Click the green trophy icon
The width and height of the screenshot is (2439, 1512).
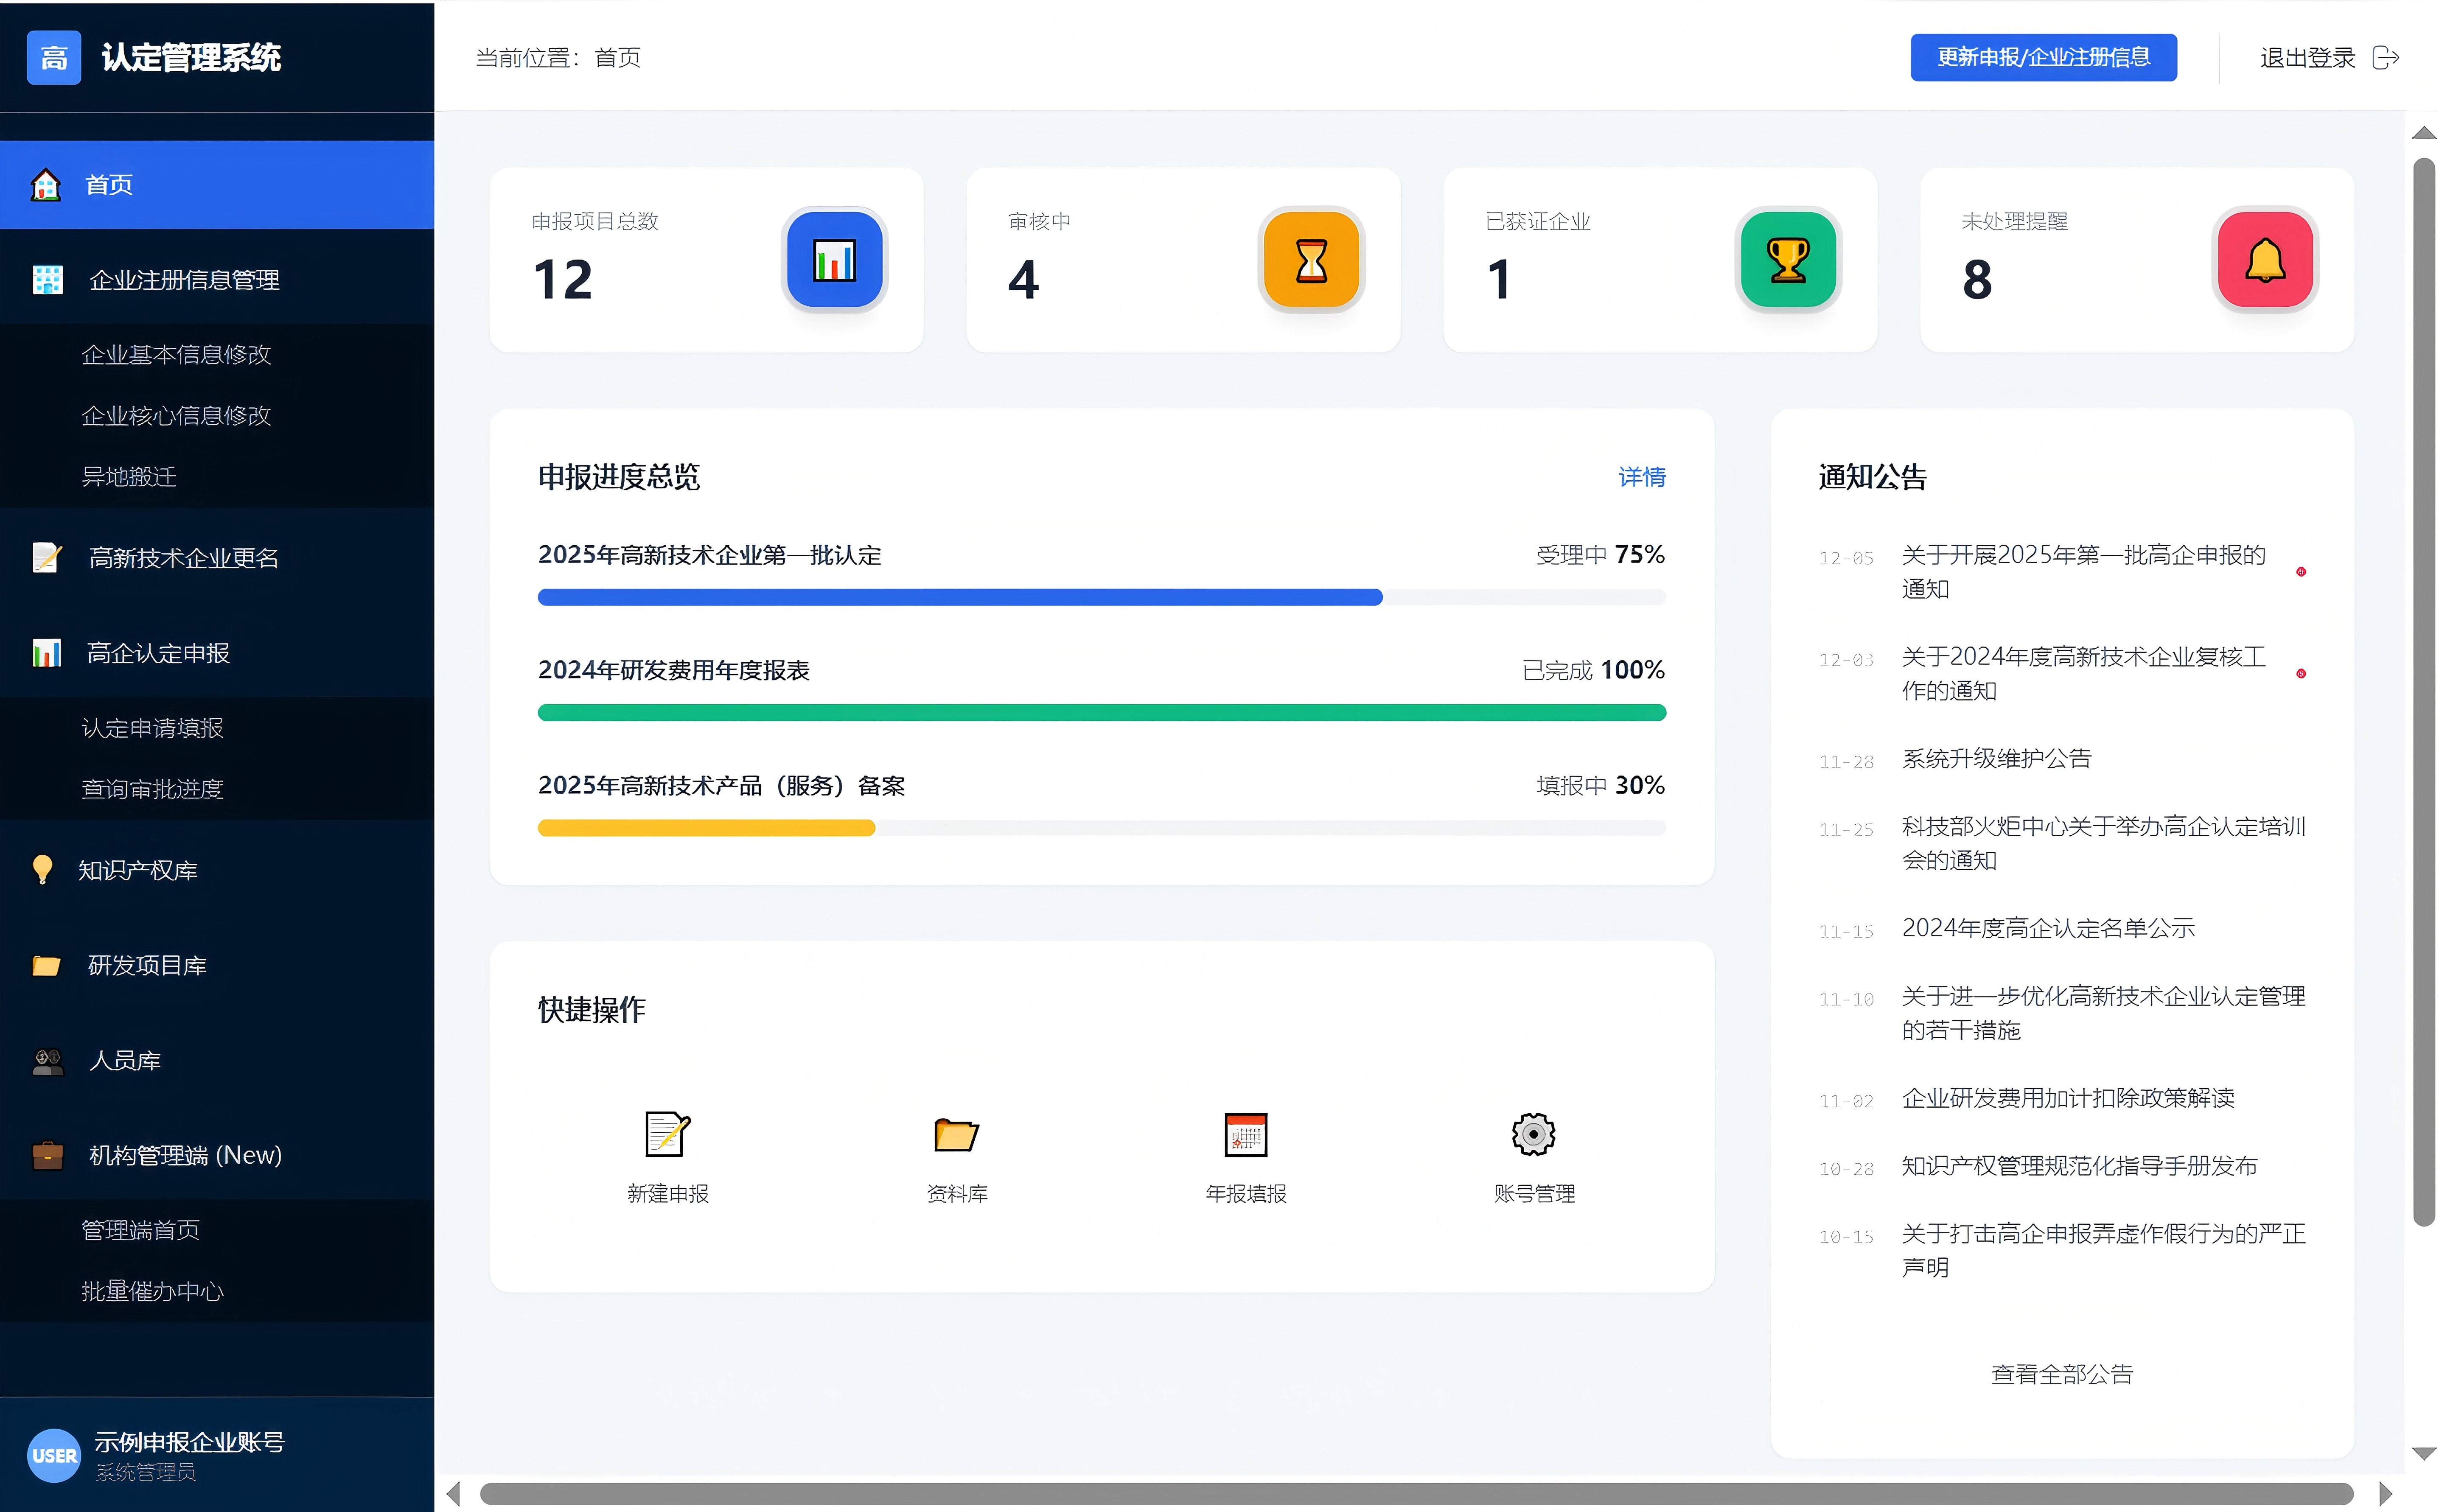pos(1788,260)
